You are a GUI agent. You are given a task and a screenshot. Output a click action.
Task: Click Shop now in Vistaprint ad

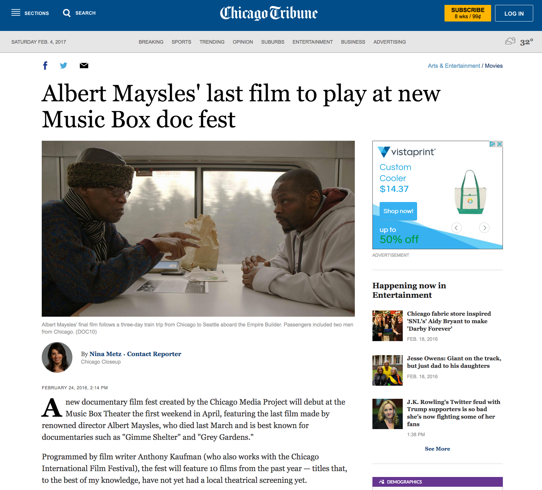[x=398, y=211]
